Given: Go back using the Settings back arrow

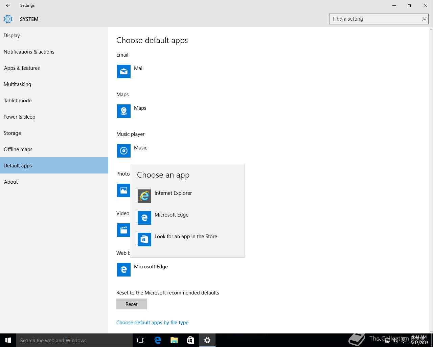Looking at the screenshot, I should click(x=8, y=5).
